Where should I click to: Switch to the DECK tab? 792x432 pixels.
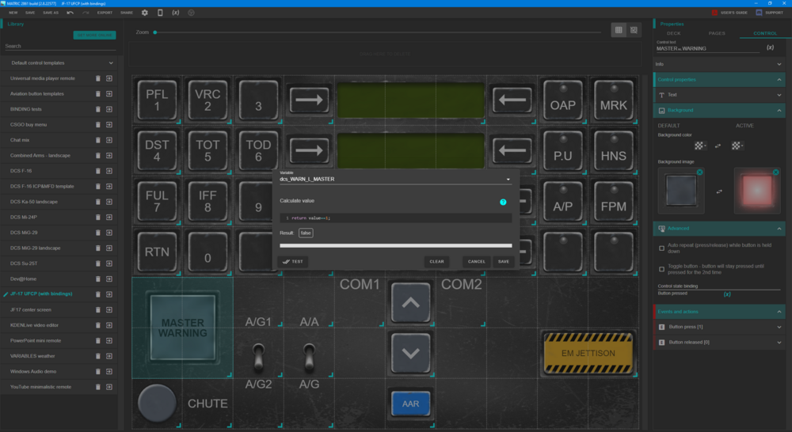[674, 33]
